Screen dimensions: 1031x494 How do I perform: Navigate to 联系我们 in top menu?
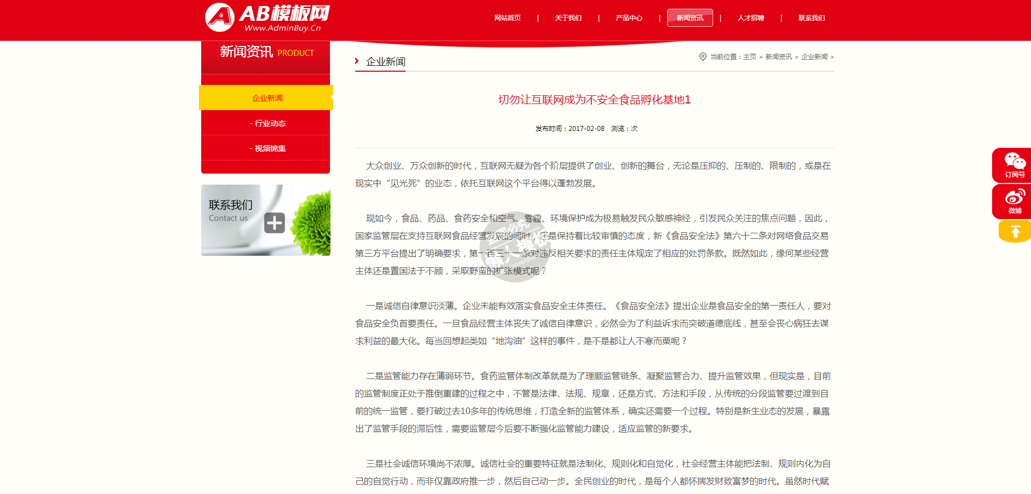811,18
